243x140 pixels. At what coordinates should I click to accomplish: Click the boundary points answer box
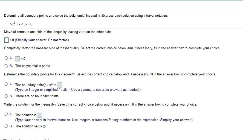pyautogui.click(x=60, y=85)
